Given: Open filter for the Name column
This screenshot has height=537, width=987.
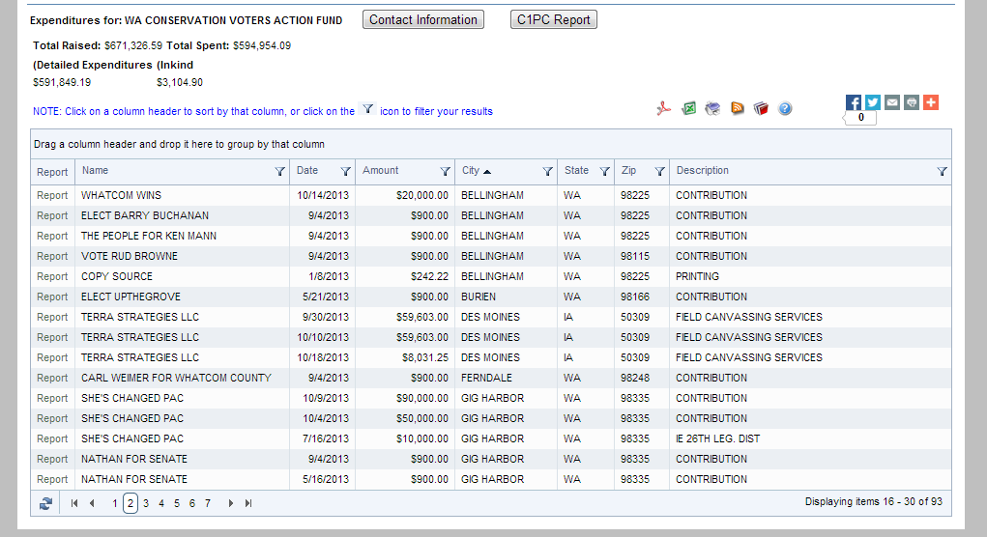Looking at the screenshot, I should (280, 172).
